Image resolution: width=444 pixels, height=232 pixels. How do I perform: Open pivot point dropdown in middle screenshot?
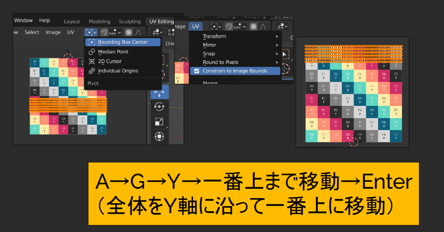pos(216,27)
